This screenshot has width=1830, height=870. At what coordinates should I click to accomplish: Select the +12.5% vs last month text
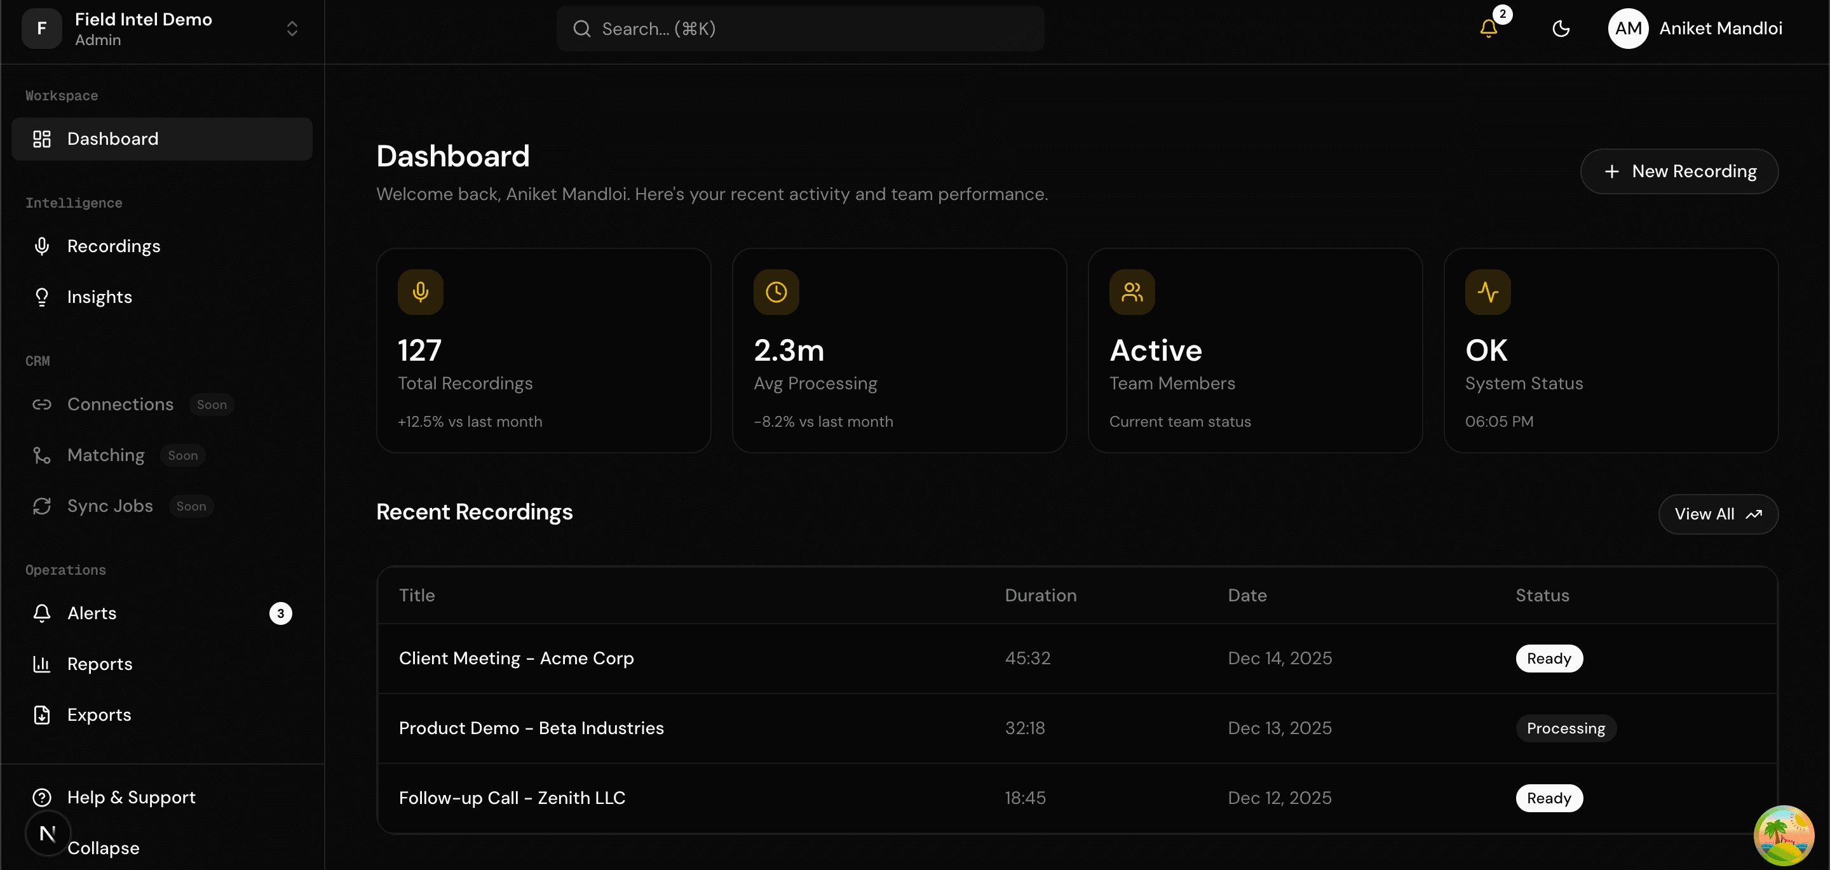click(x=470, y=422)
